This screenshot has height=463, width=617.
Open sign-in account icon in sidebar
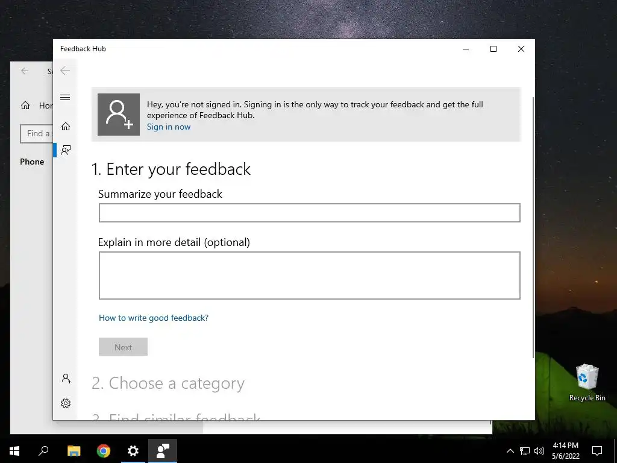[66, 379]
